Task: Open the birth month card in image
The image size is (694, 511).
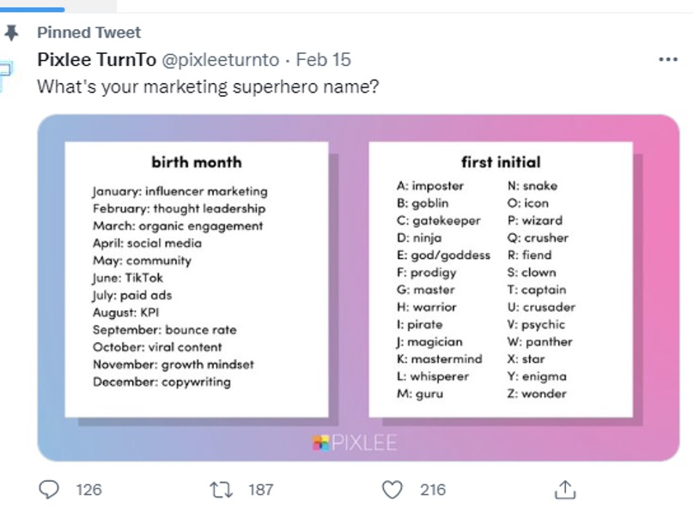Action: (197, 280)
